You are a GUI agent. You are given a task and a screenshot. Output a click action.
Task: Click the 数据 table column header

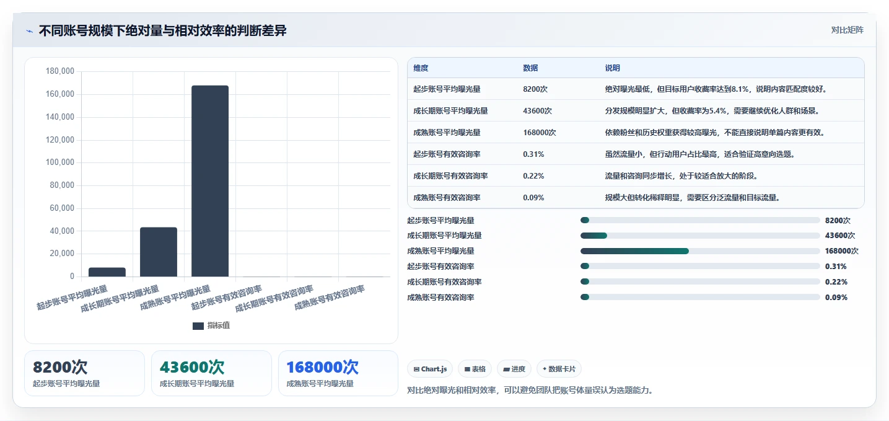point(530,68)
